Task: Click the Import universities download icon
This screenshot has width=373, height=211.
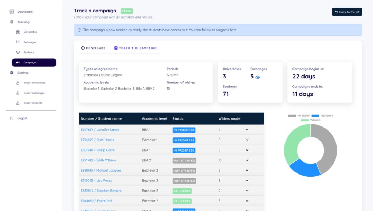Action: (x=18, y=83)
